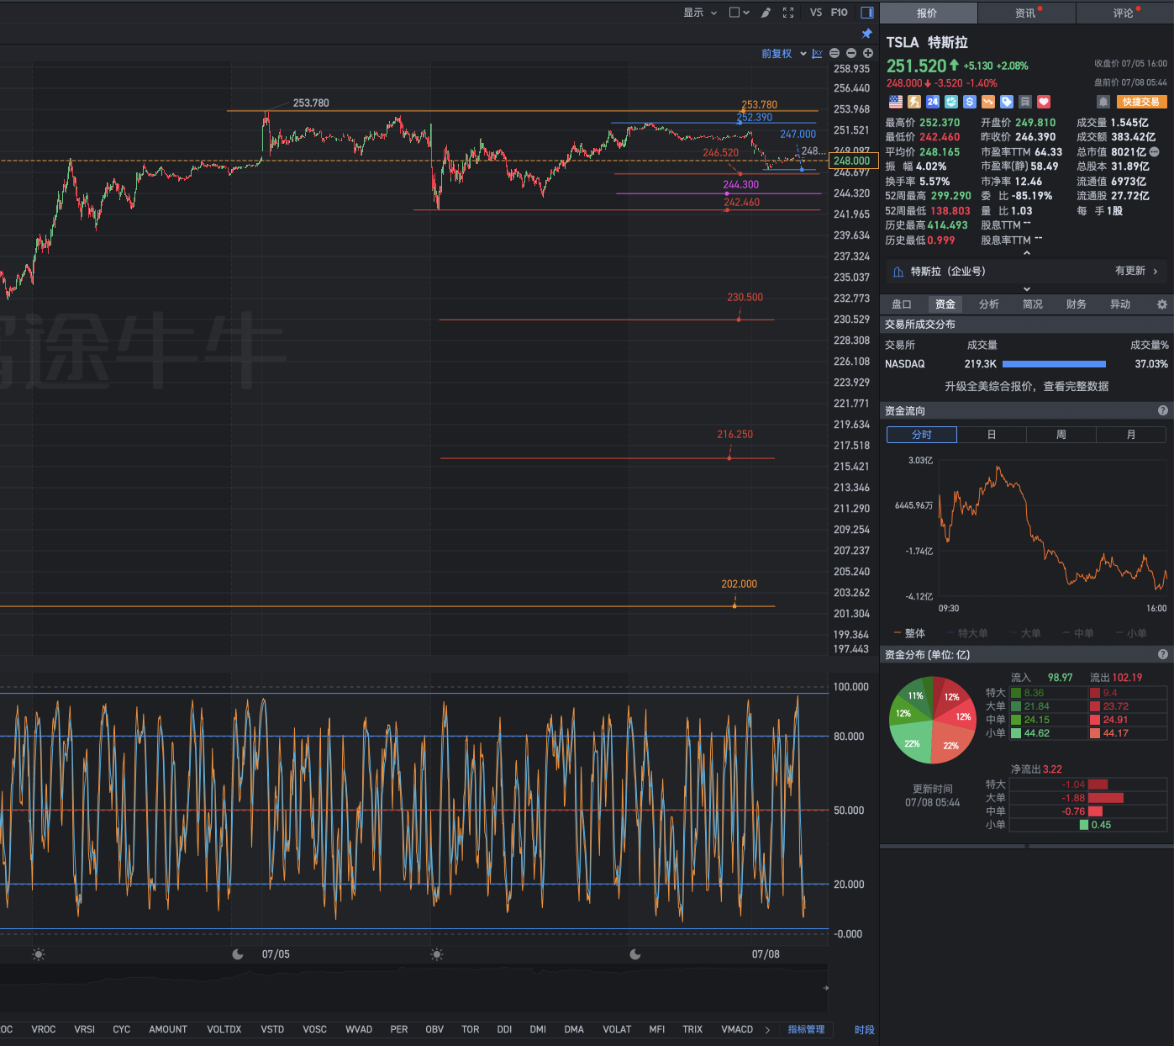Select the drawing pen tool

766,13
